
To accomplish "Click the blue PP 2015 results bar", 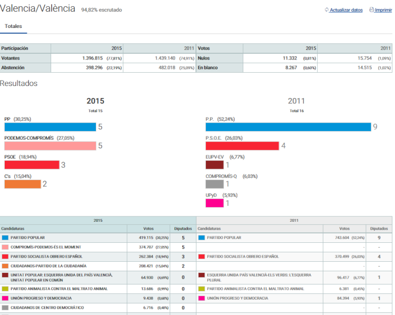I will (x=50, y=127).
